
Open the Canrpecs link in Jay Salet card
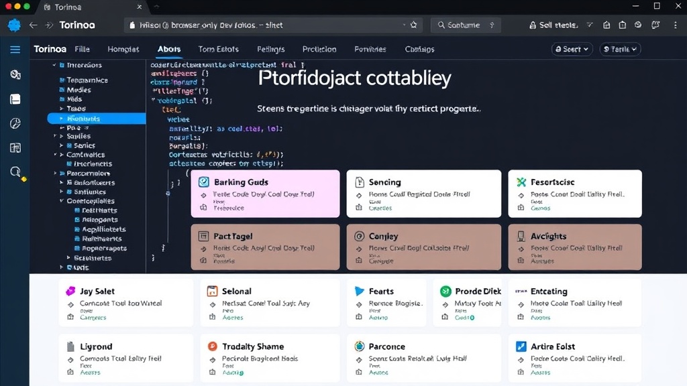point(93,317)
